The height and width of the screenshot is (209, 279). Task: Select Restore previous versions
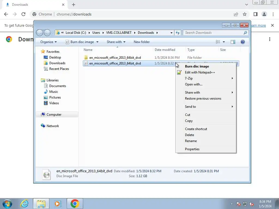(x=203, y=99)
